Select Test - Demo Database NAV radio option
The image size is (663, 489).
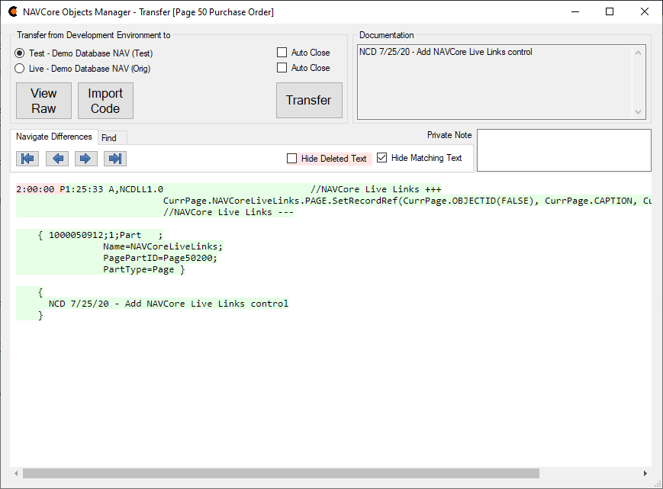tap(20, 53)
